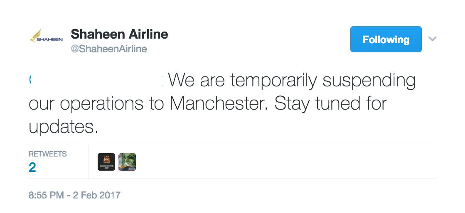
Task: Open the Shaheen Airline display name link
Action: [x=119, y=34]
